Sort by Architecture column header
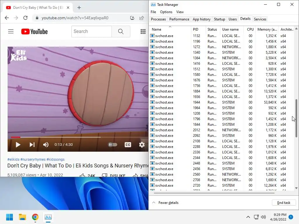This screenshot has height=224, width=299. (x=287, y=29)
